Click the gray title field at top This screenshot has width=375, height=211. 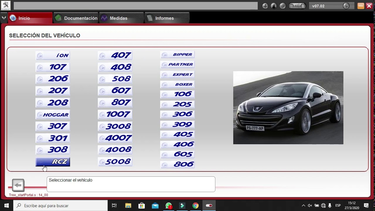(136, 6)
